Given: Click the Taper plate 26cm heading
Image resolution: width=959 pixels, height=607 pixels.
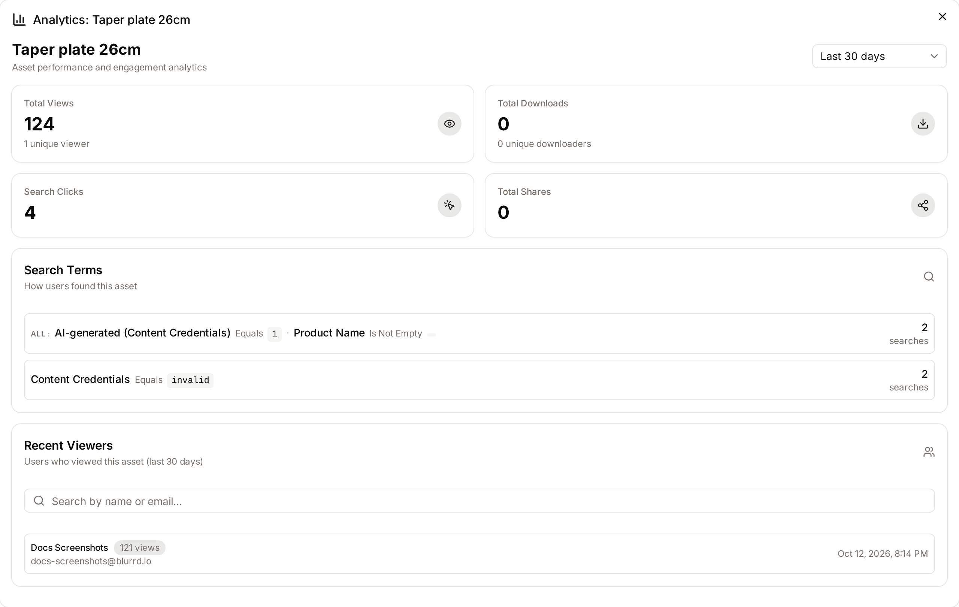Looking at the screenshot, I should pos(76,49).
